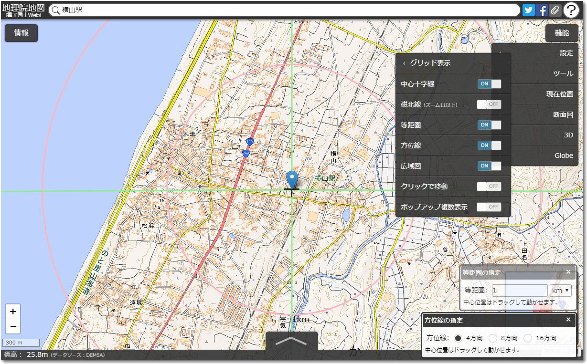Image resolution: width=587 pixels, height=364 pixels.
Task: Select the 3D menu item
Action: tap(568, 135)
